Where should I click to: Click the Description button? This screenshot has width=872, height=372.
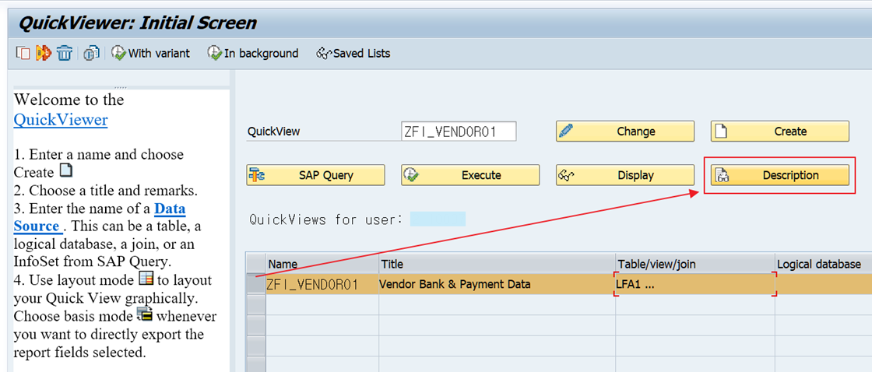pyautogui.click(x=779, y=175)
